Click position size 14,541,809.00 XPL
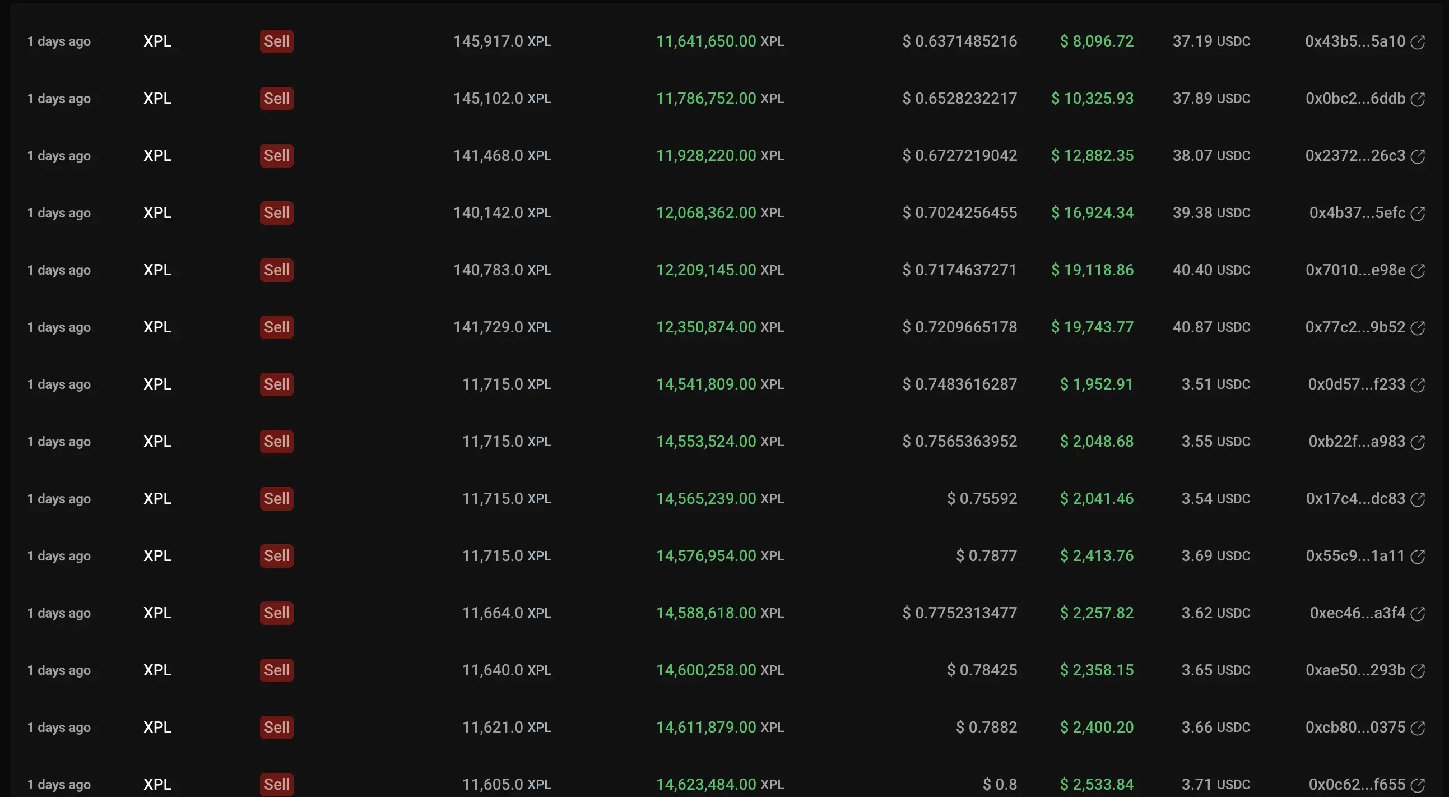This screenshot has height=797, width=1449. (x=719, y=384)
